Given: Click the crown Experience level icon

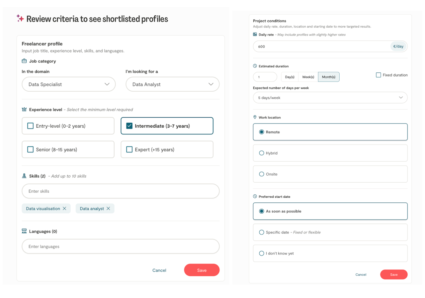Looking at the screenshot, I should click(x=24, y=110).
